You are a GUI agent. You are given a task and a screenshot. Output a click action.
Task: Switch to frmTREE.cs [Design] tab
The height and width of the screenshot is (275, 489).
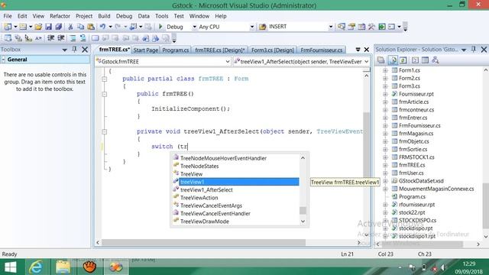[220, 50]
